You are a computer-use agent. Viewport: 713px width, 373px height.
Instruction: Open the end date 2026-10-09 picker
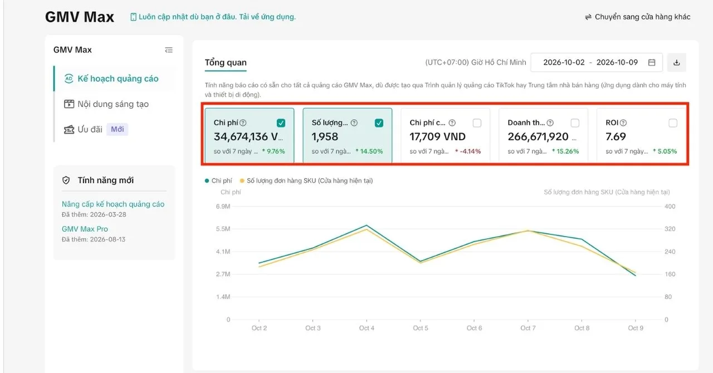tap(617, 62)
